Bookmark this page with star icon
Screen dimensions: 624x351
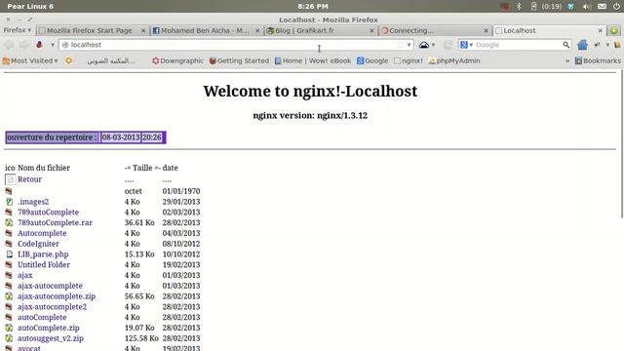click(x=400, y=45)
